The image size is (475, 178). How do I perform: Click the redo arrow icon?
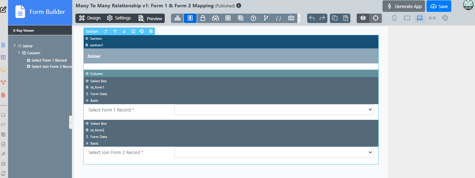(x=322, y=18)
